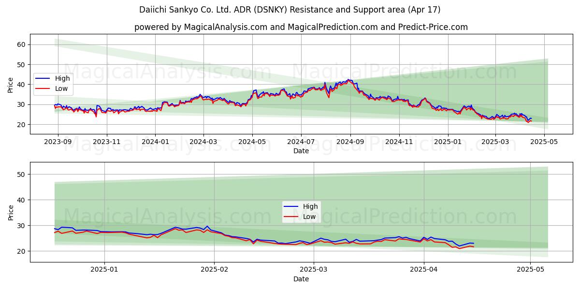Click the '2025-05' tick label on top chart

(544, 143)
